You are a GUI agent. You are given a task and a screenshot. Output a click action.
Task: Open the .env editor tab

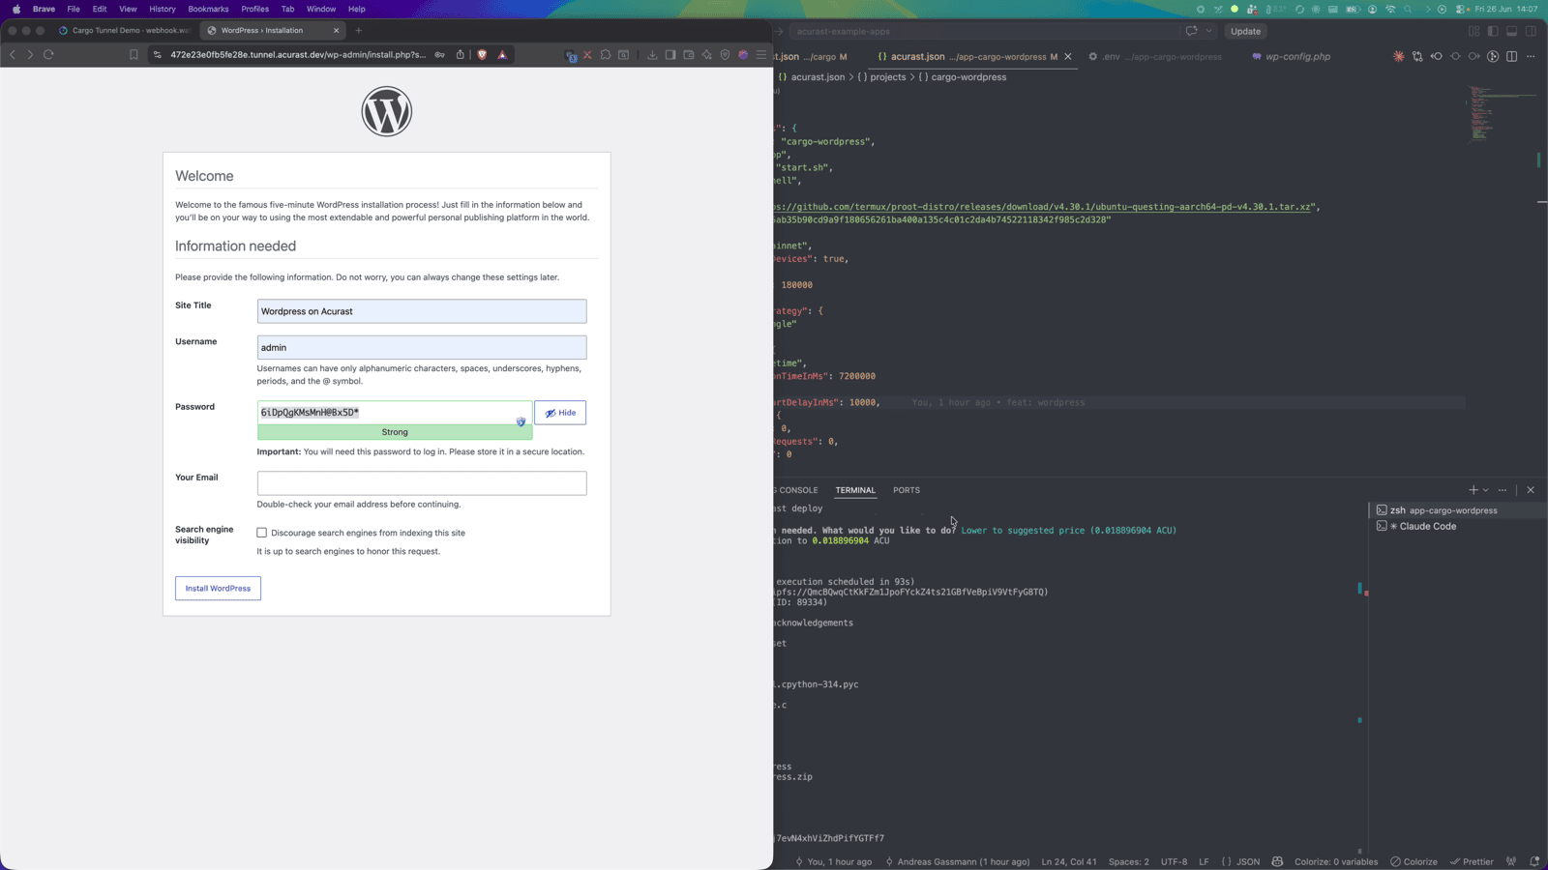point(1154,57)
